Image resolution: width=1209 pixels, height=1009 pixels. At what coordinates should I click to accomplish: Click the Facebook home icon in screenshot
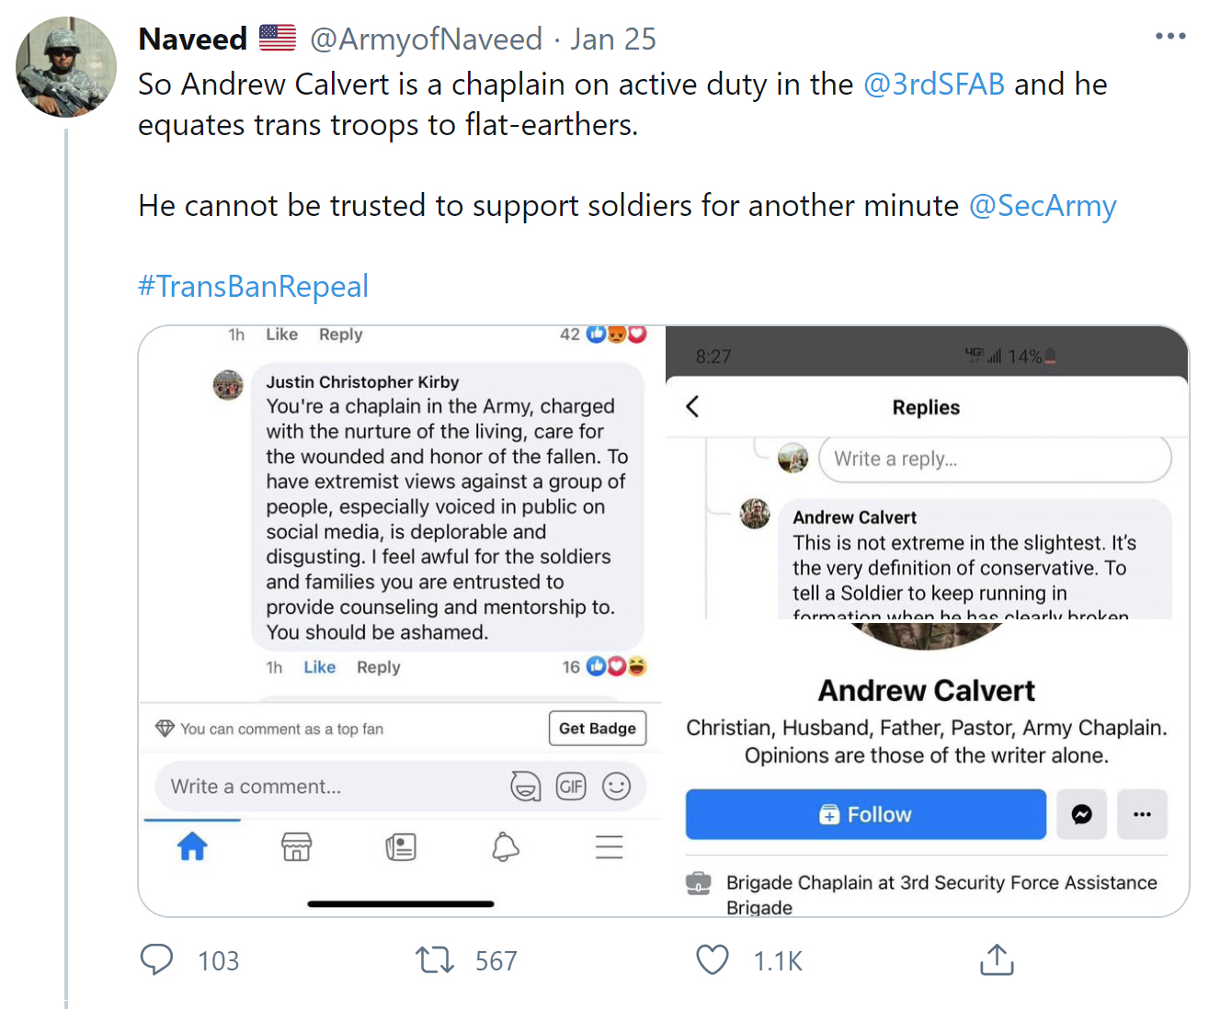pos(192,846)
